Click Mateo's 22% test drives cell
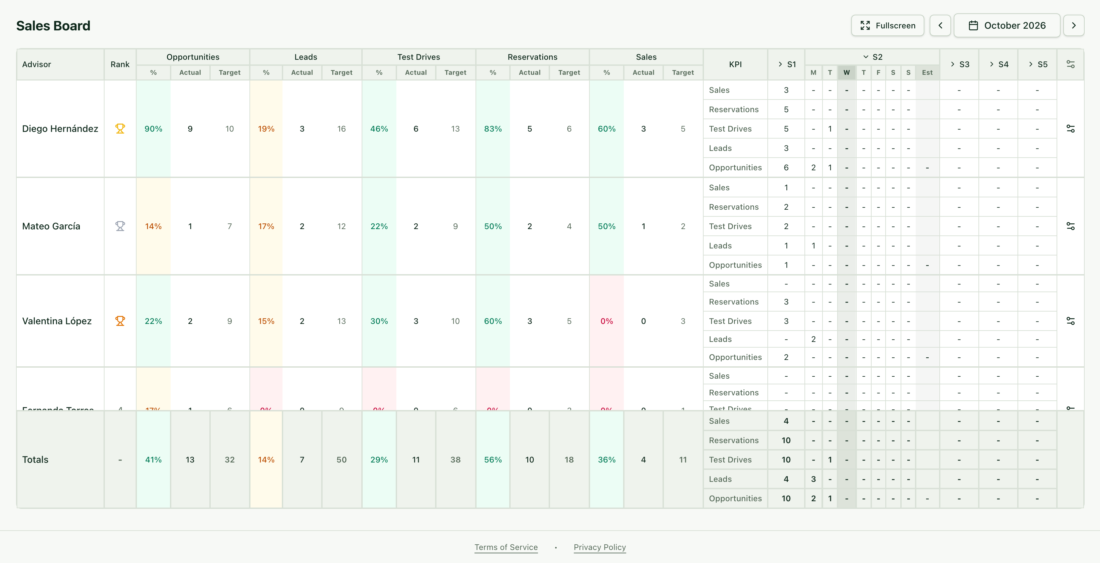Image resolution: width=1100 pixels, height=563 pixels. coord(379,226)
